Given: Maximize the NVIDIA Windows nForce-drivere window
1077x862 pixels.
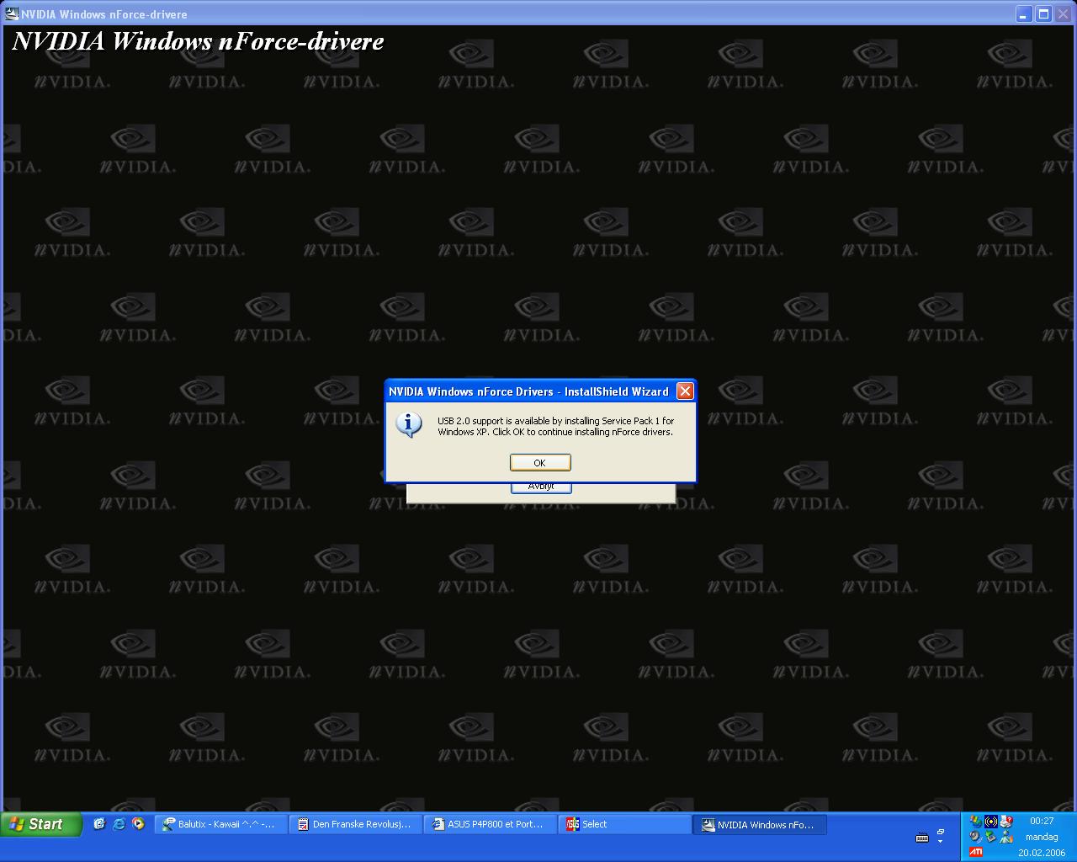Looking at the screenshot, I should pos(1043,13).
